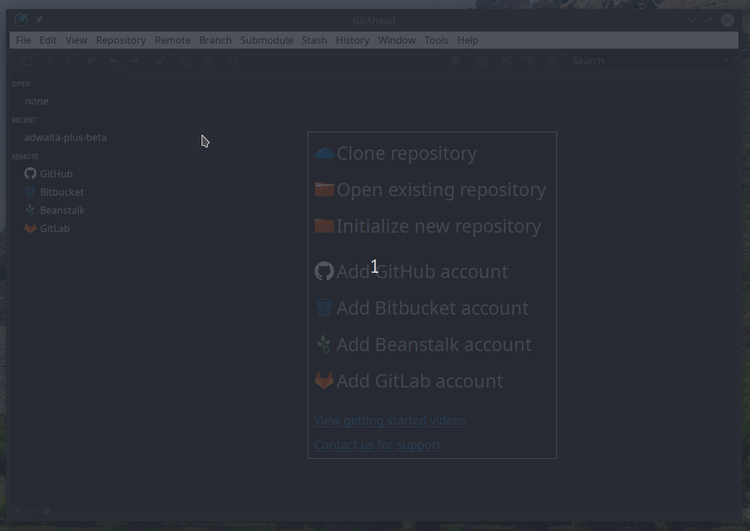Open the View menu

77,40
